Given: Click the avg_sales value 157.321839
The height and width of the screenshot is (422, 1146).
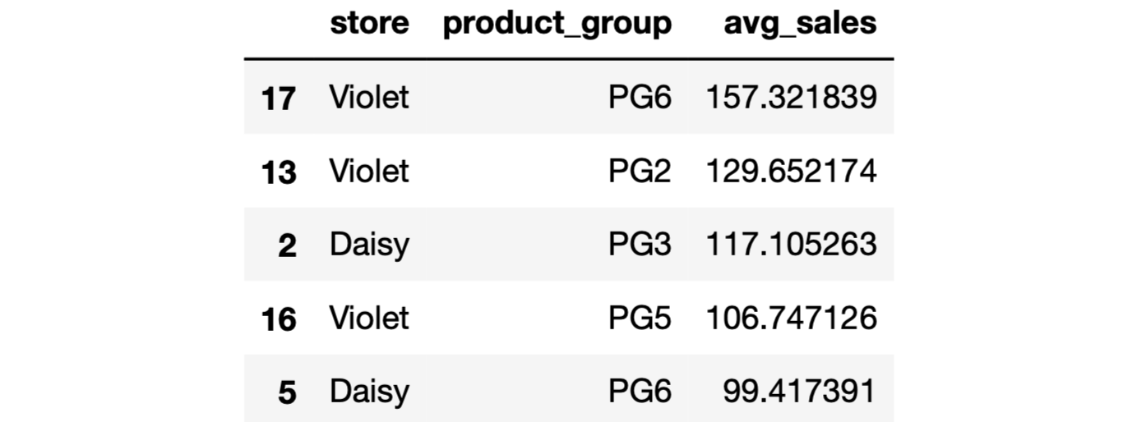Looking at the screenshot, I should (791, 98).
